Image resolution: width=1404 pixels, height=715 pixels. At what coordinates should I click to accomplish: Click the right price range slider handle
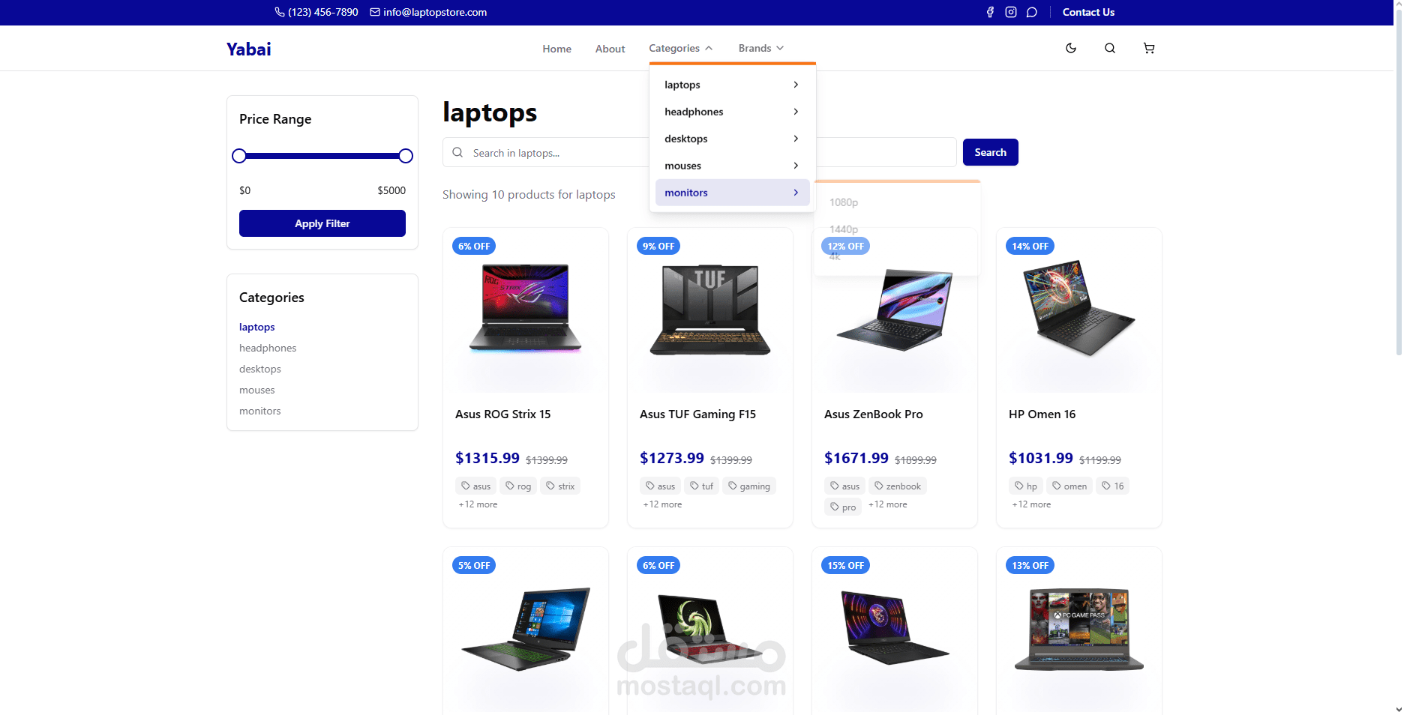406,156
